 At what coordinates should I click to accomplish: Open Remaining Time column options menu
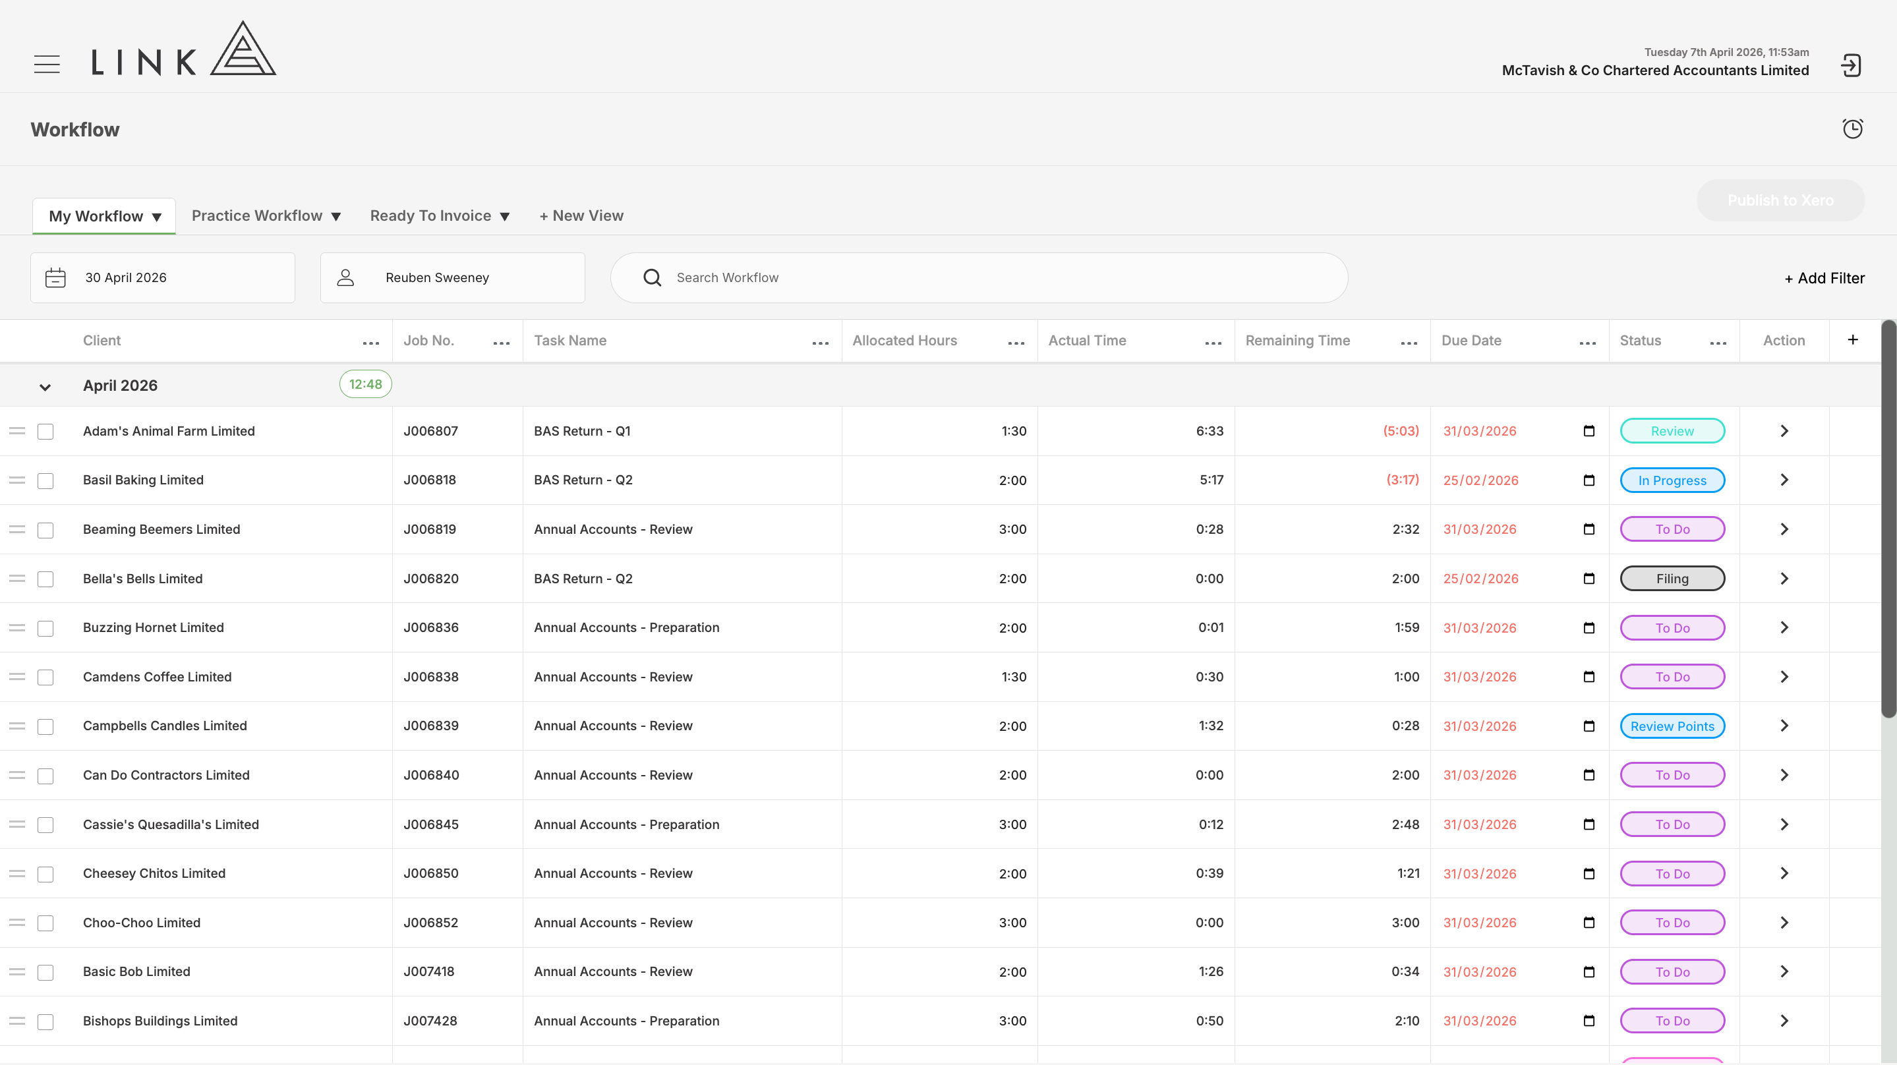point(1409,343)
